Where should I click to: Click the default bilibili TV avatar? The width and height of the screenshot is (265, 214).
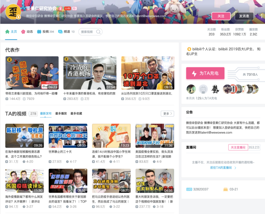(x=203, y=89)
